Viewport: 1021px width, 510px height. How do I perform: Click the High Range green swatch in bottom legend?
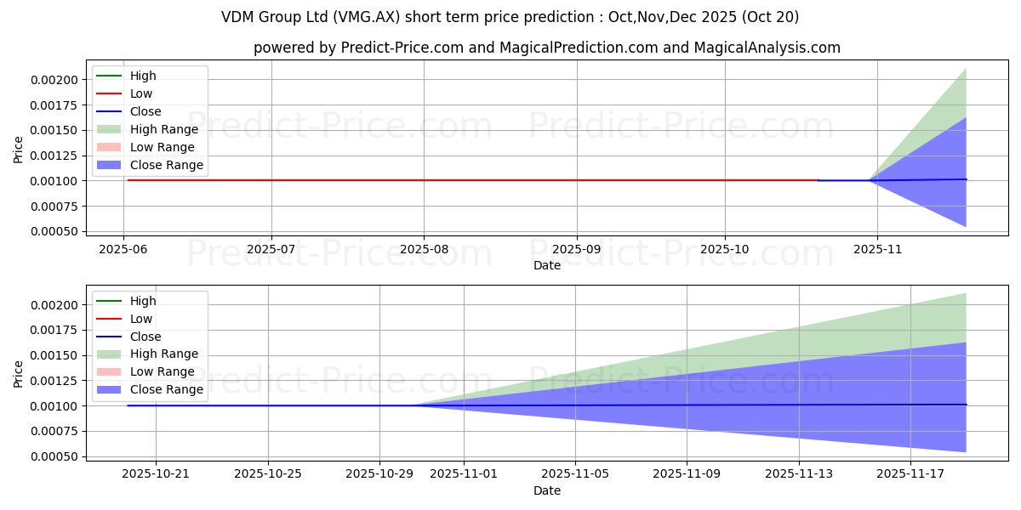point(110,354)
